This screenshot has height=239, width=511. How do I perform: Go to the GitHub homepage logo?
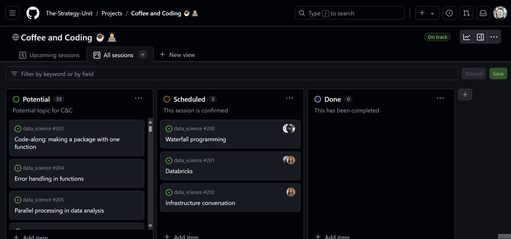tap(33, 13)
